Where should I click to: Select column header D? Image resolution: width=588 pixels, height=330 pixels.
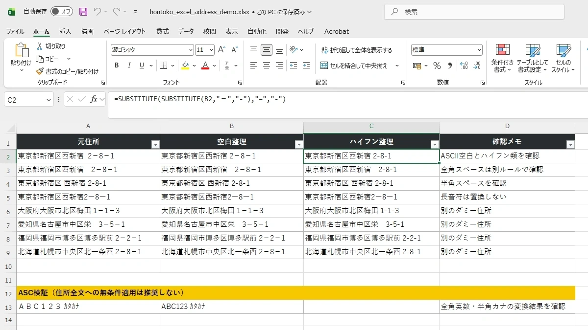[x=507, y=126]
